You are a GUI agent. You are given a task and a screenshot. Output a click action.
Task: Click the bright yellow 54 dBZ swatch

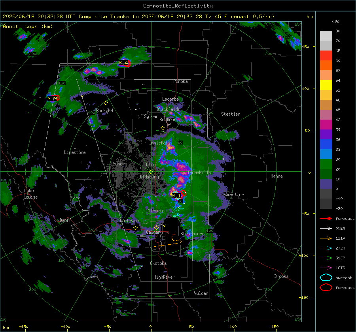pos(326,85)
